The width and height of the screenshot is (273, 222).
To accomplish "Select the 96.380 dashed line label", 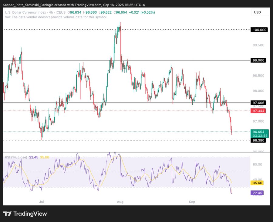I will pyautogui.click(x=259, y=141).
